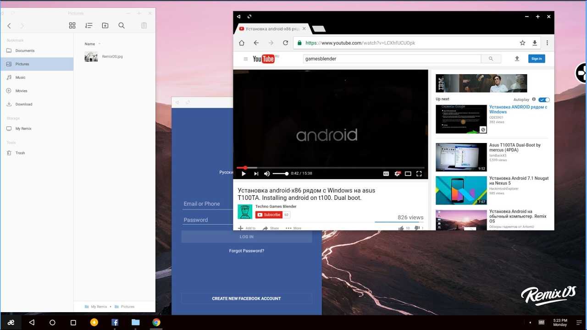
Task: Click the YouTube search magnifier button
Action: coord(491,59)
